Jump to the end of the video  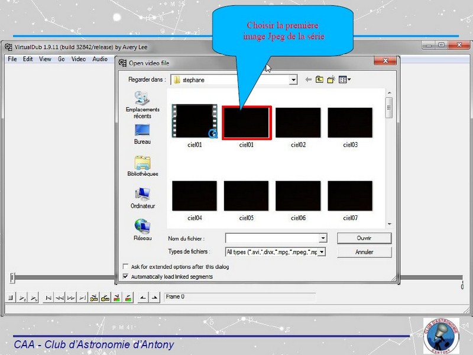83,298
